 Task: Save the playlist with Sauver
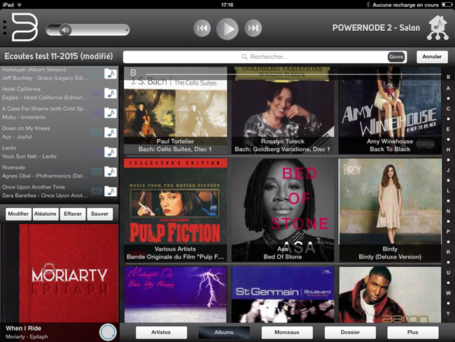pyautogui.click(x=99, y=214)
